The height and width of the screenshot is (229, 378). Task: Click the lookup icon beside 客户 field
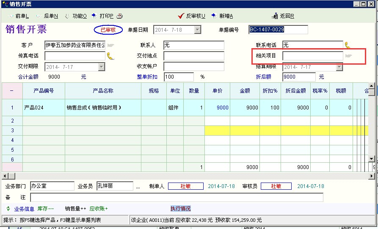click(110, 45)
